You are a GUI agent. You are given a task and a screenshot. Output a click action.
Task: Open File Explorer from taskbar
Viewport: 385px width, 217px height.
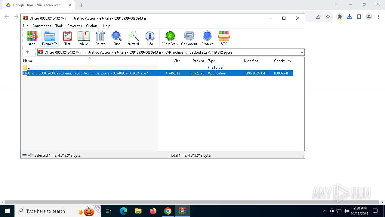coord(138,211)
